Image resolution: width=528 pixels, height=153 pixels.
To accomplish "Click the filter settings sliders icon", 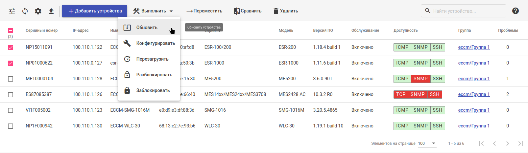I will click(12, 11).
